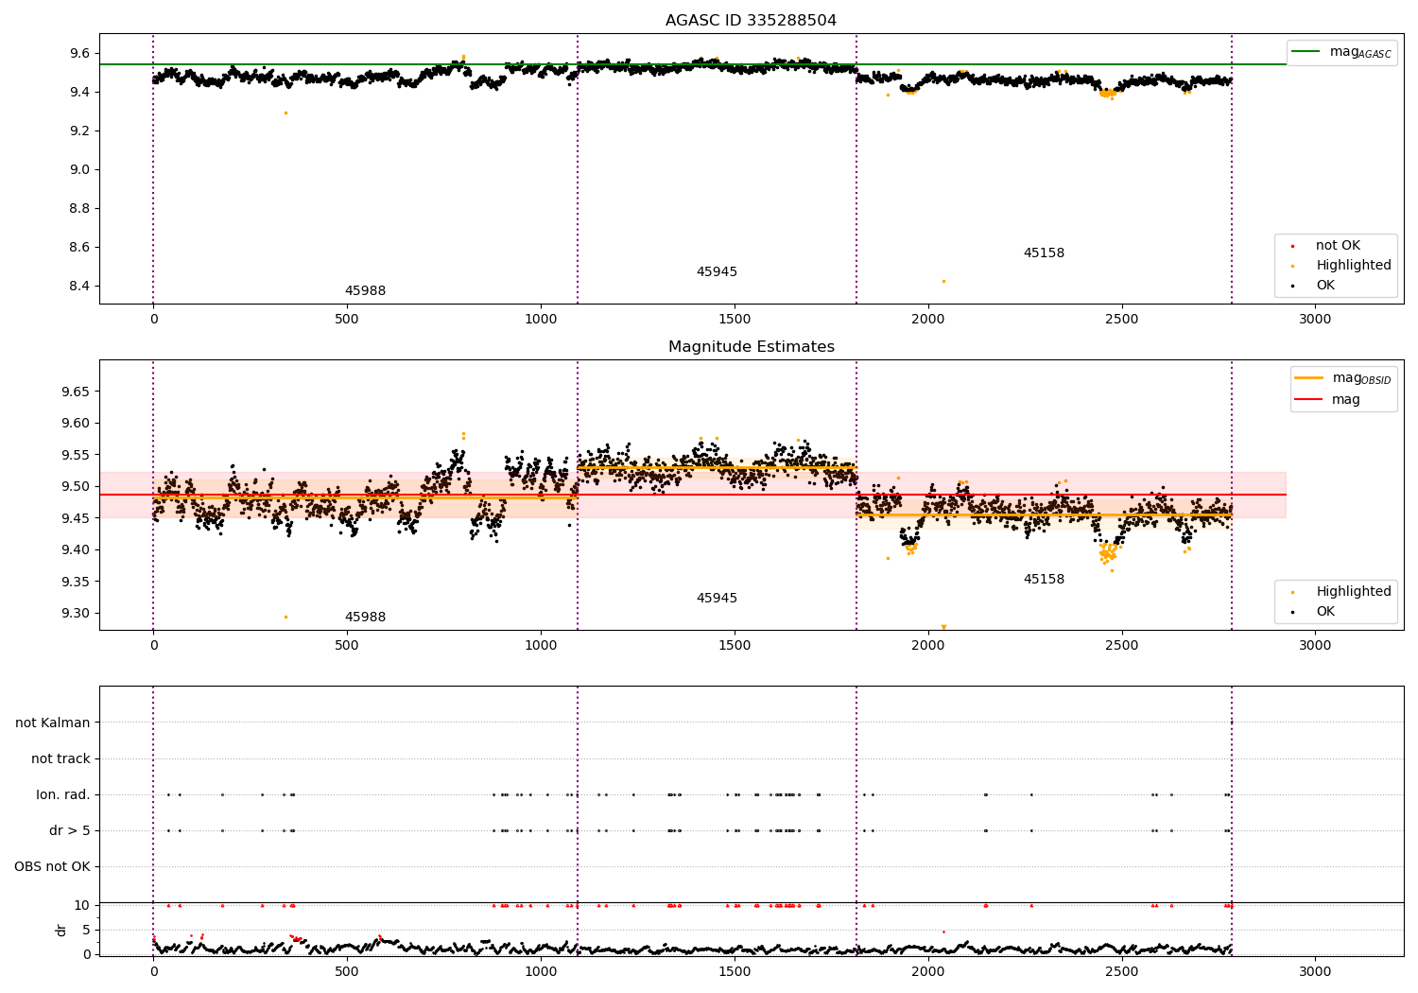Click the orange outlier point near 8.4 in top plot
Image resolution: width=1418 pixels, height=993 pixels.
click(943, 281)
